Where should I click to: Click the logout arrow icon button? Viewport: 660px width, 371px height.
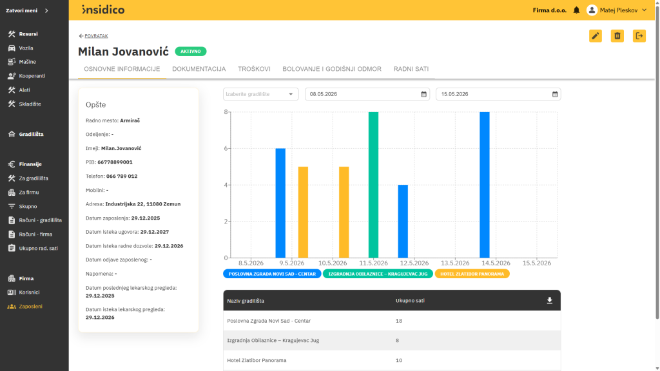pyautogui.click(x=639, y=36)
